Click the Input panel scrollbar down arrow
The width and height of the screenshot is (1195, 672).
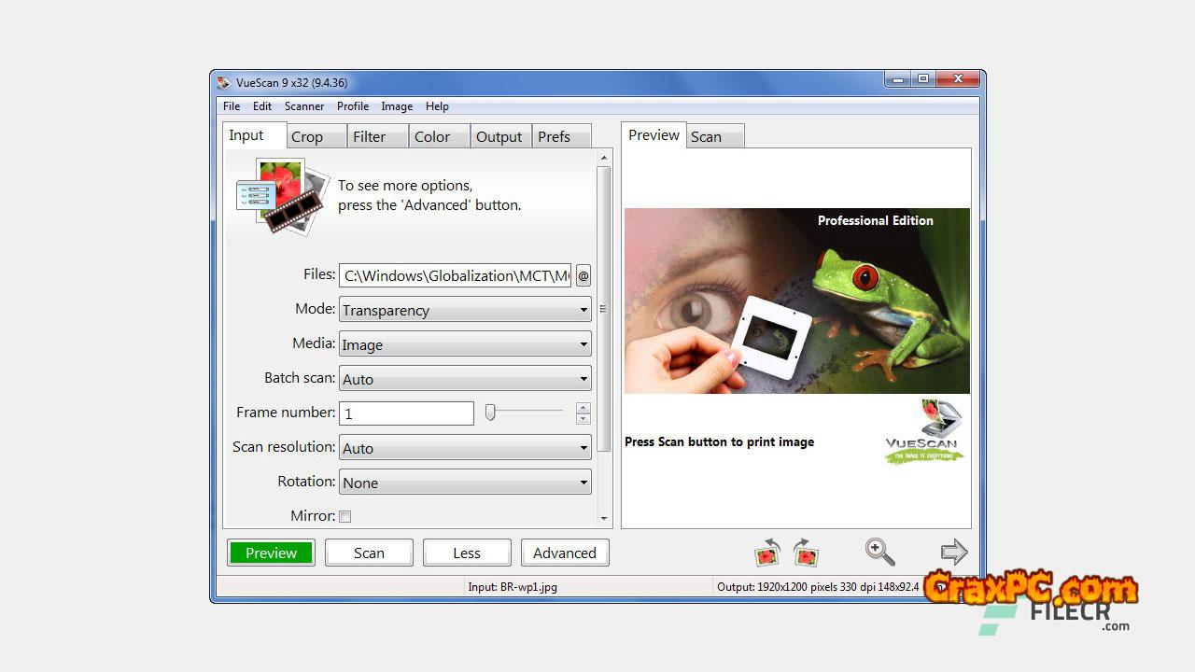click(604, 519)
